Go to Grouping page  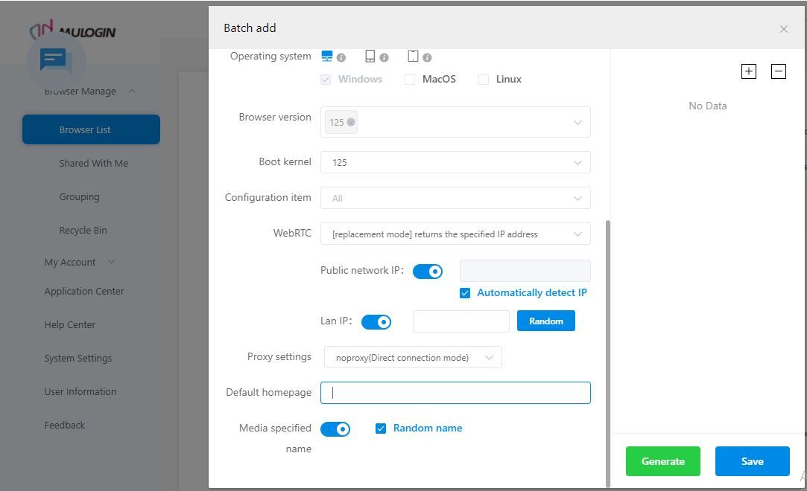coord(79,196)
